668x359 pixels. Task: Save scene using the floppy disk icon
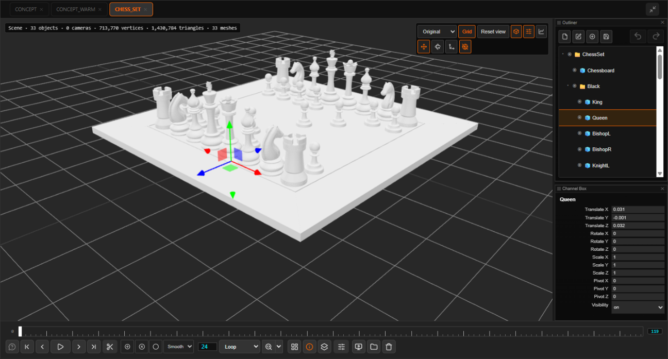(x=606, y=36)
